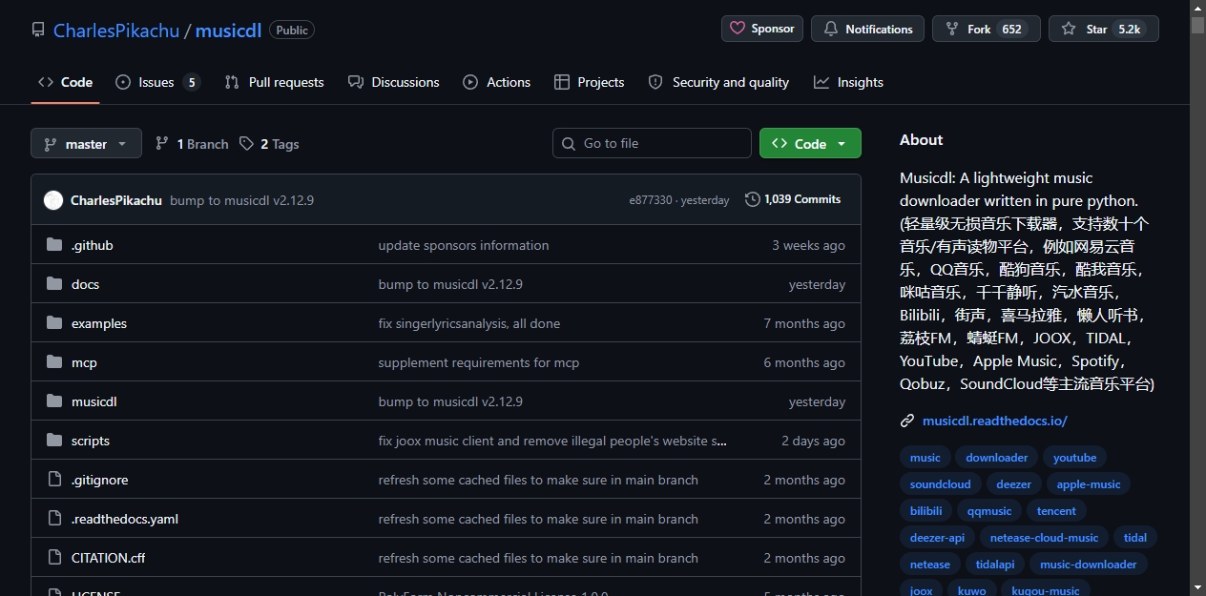Click the Issues tab circle icon
1206x596 pixels.
point(123,82)
